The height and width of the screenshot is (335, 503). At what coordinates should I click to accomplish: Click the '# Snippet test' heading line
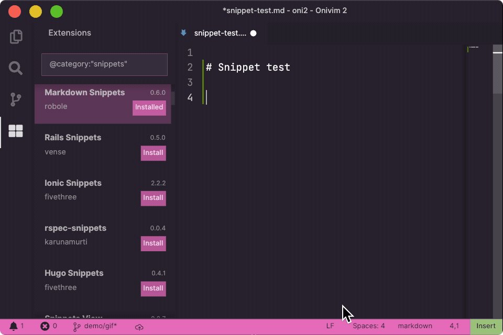248,68
